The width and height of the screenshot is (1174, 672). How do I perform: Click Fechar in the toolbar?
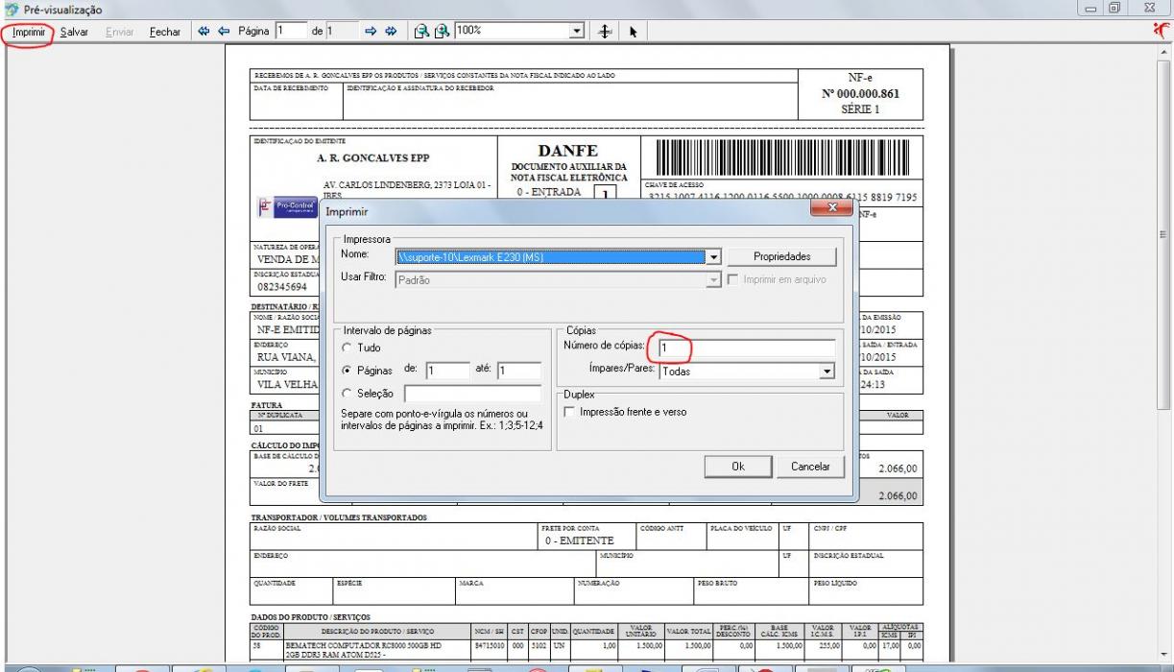click(166, 32)
